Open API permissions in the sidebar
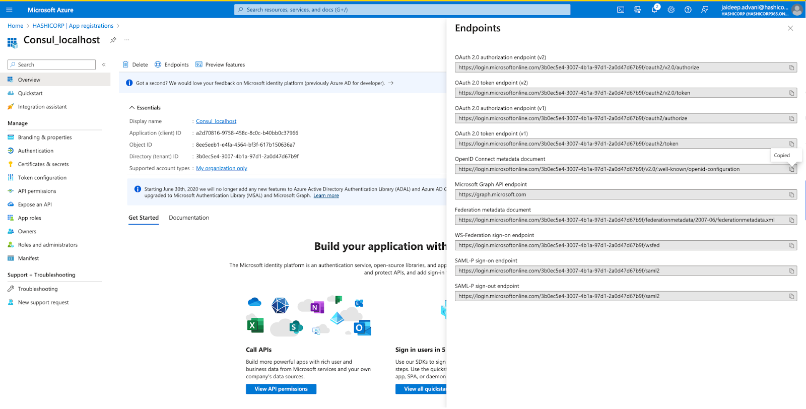Viewport: 806px width, 409px height. (x=37, y=191)
